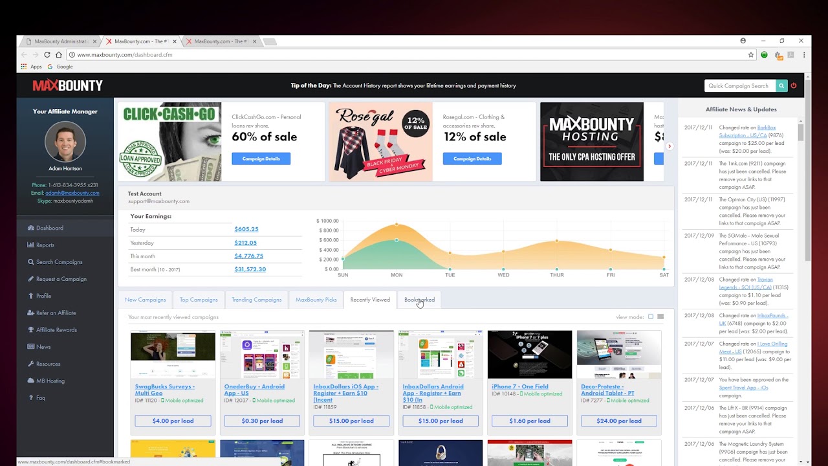Open Refer an Affiliate
The image size is (828, 466).
pos(56,313)
